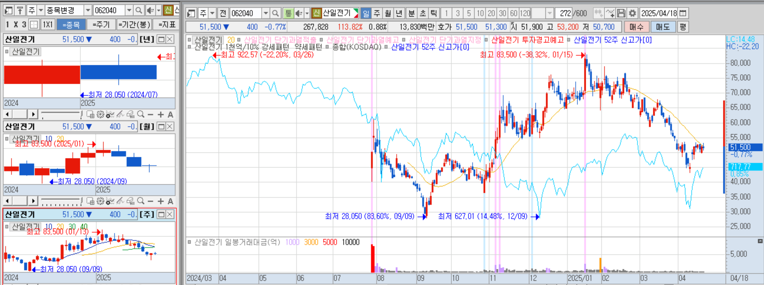
Task: Open the empty interval dropdown after 120
Action: [549, 13]
